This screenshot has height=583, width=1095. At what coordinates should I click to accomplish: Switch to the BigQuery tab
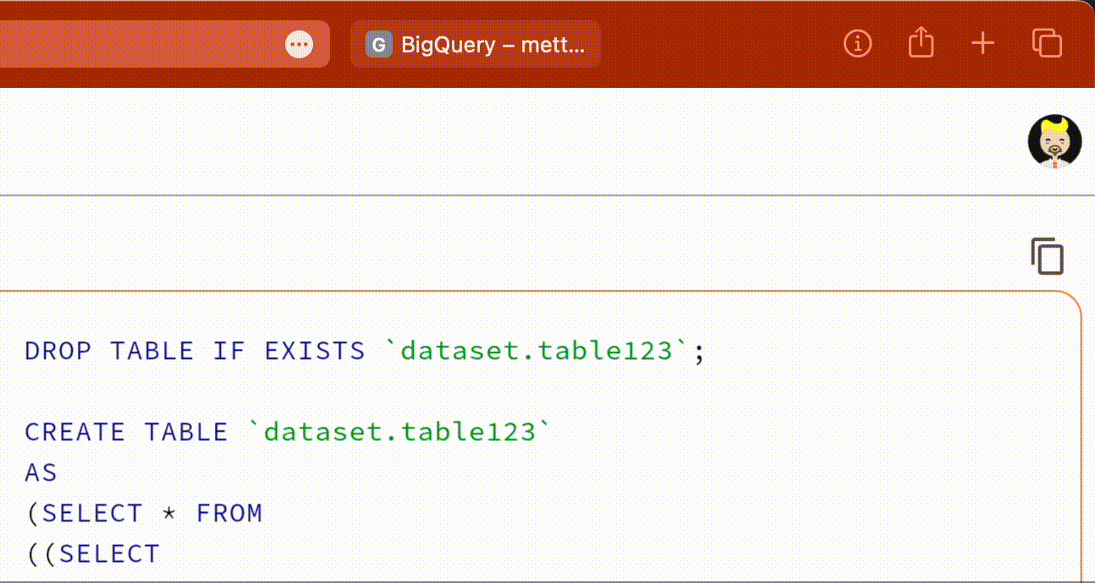(492, 44)
